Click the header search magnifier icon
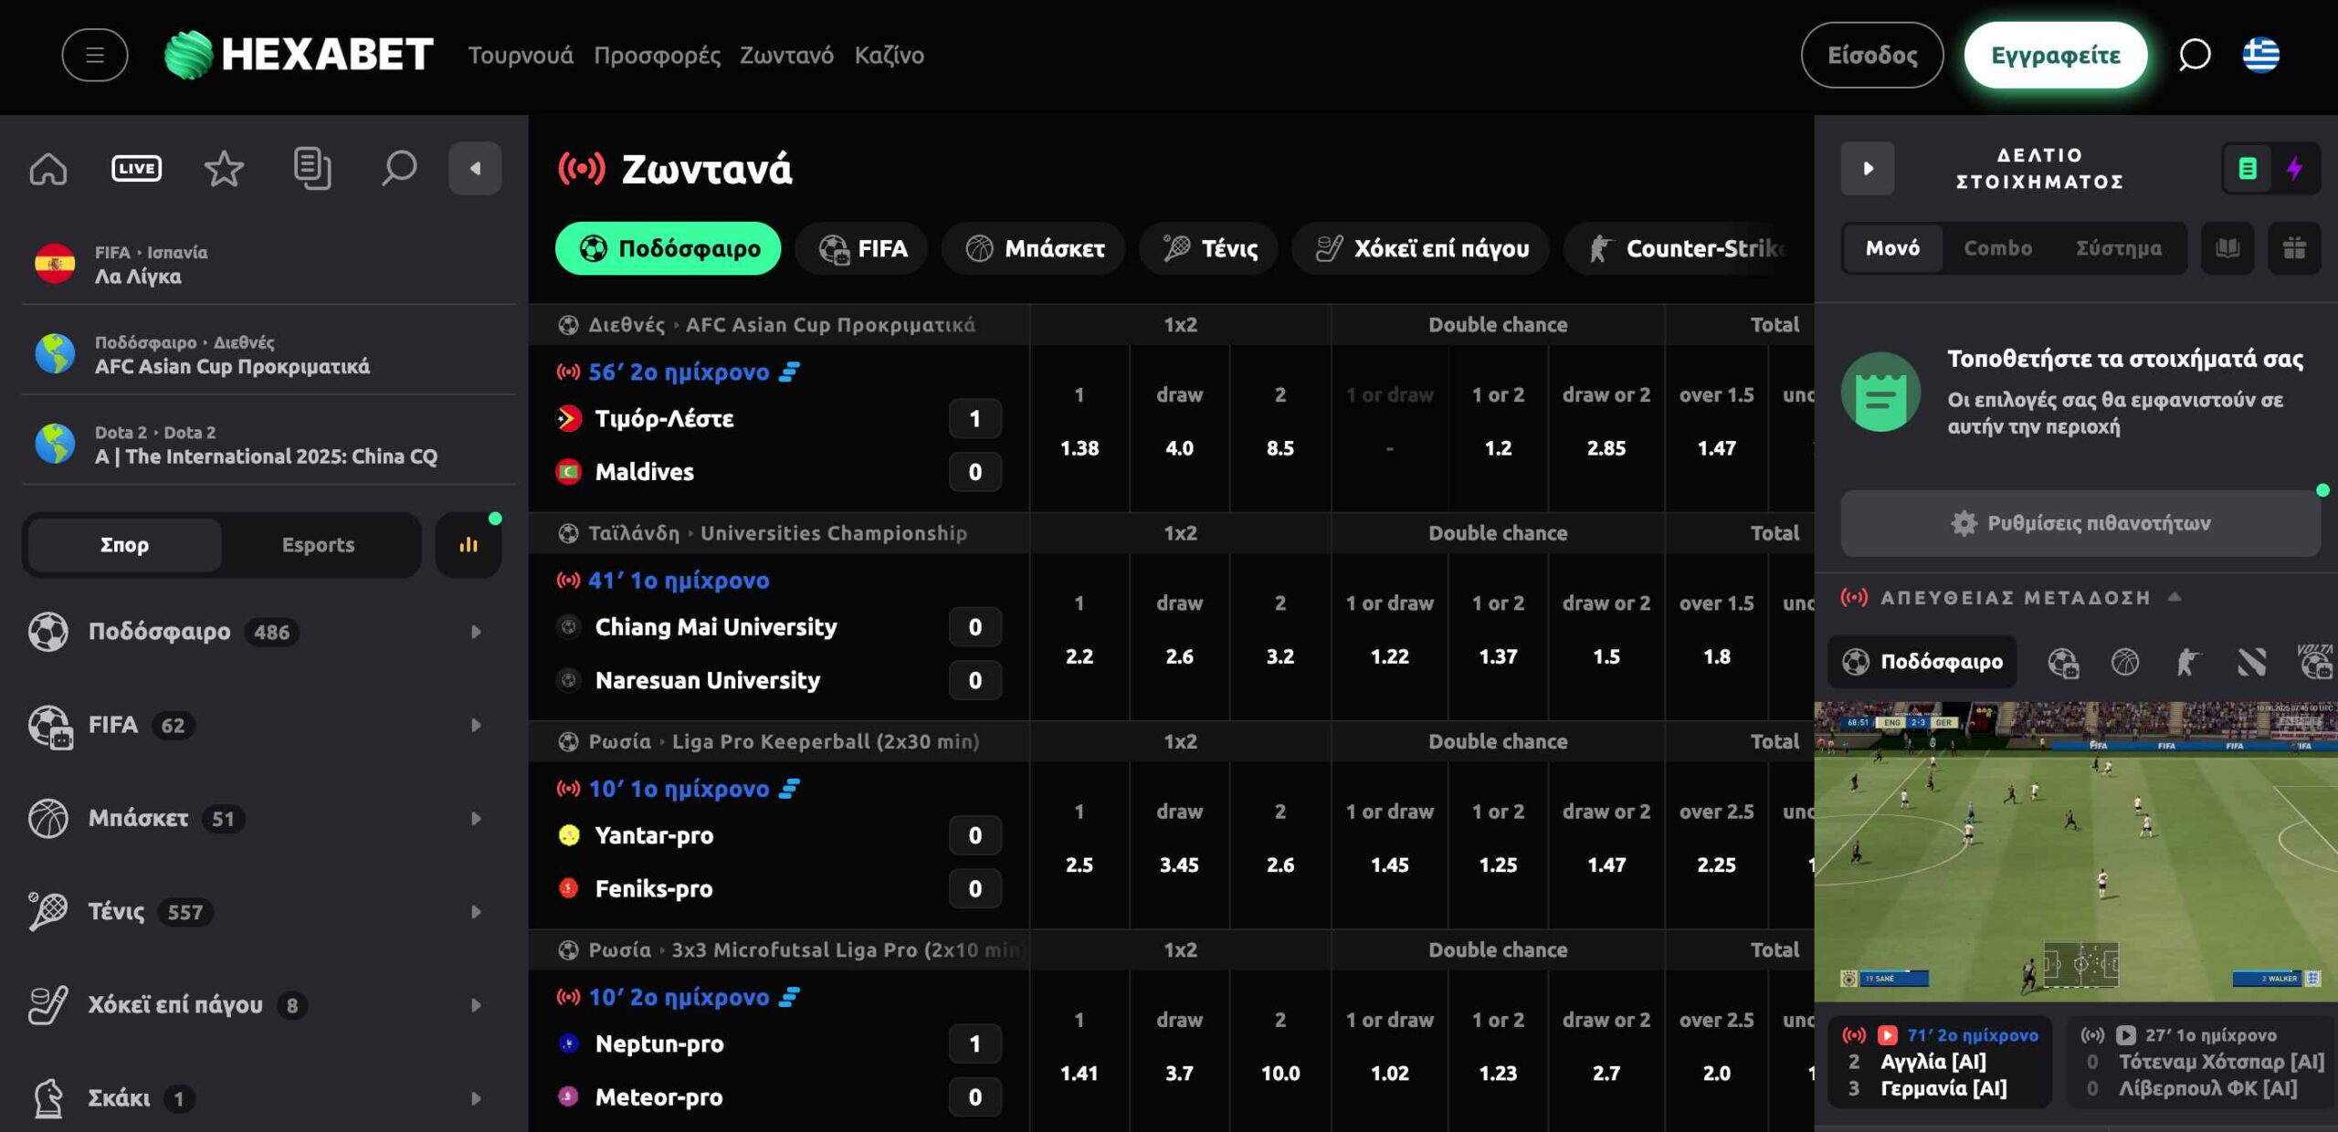This screenshot has width=2338, height=1132. pyautogui.click(x=2194, y=56)
